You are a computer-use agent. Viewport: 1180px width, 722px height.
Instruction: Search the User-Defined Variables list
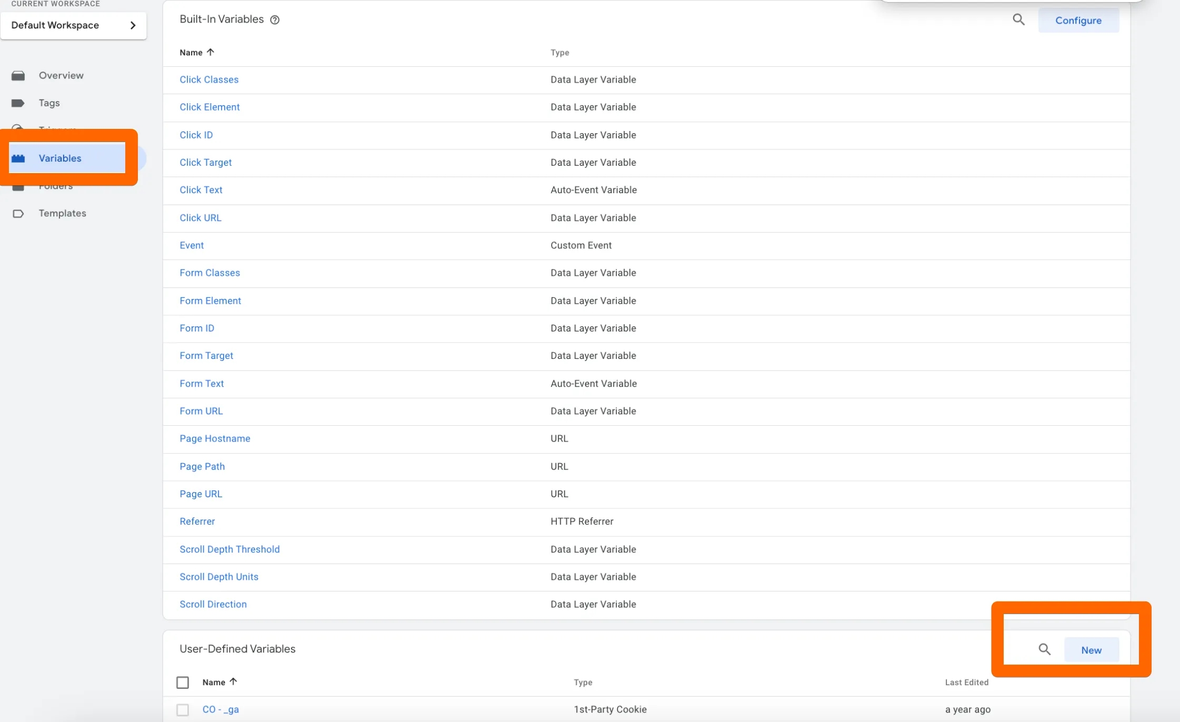[1044, 649]
